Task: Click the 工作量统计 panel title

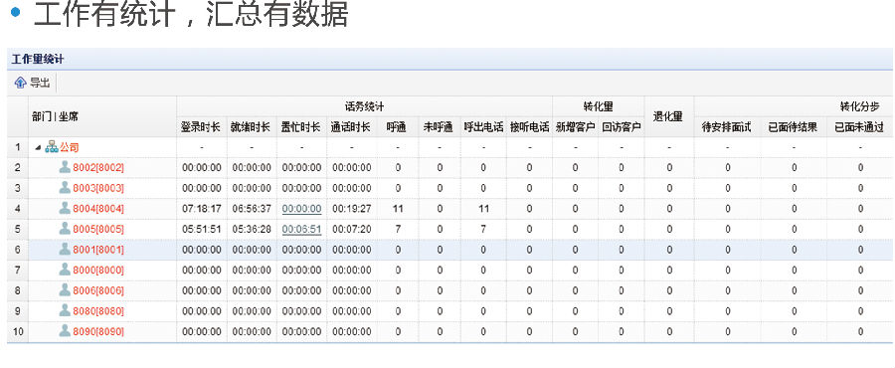Action: 38,60
